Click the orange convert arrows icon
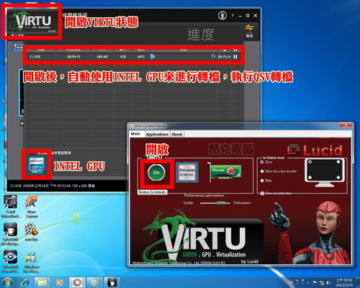The width and height of the screenshot is (360, 288). click(x=249, y=27)
